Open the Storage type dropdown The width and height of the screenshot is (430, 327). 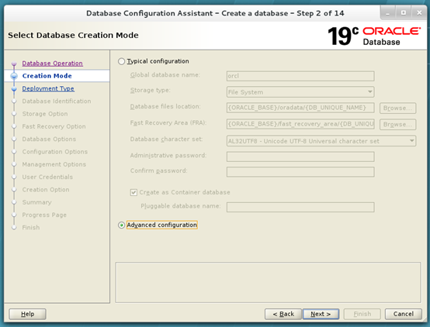click(x=300, y=92)
